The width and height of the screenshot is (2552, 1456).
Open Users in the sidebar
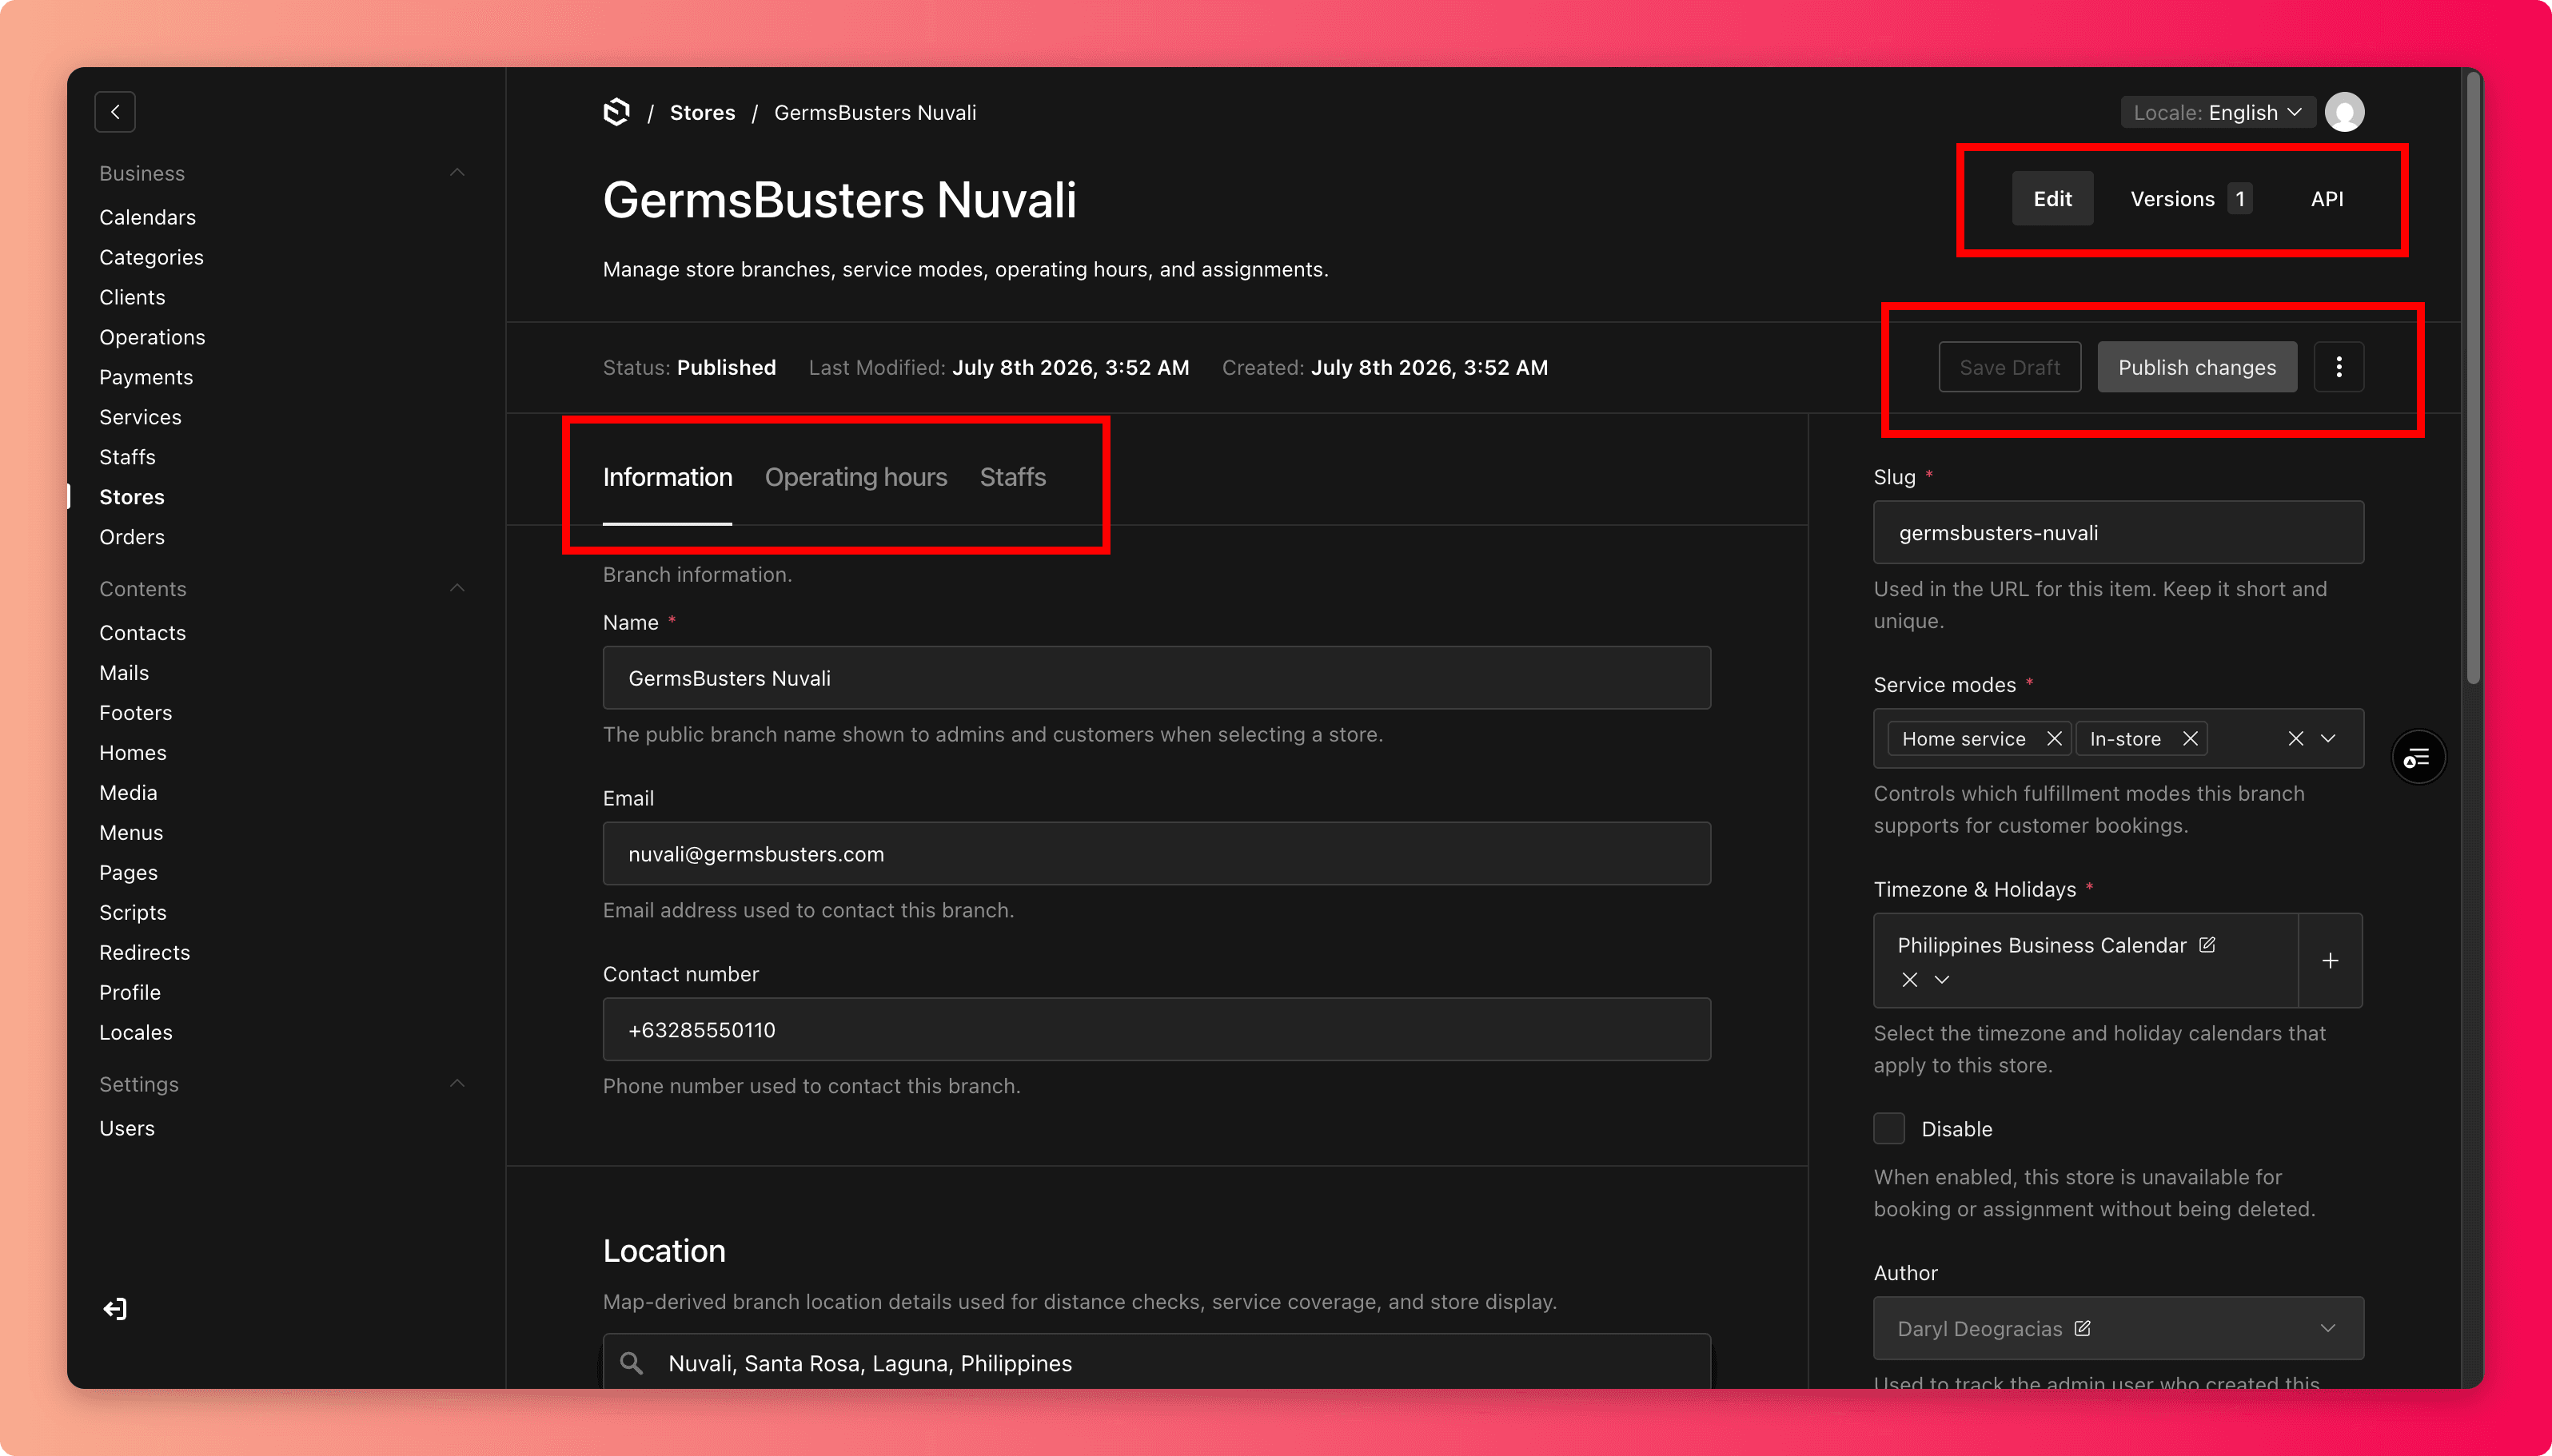pyautogui.click(x=126, y=1129)
